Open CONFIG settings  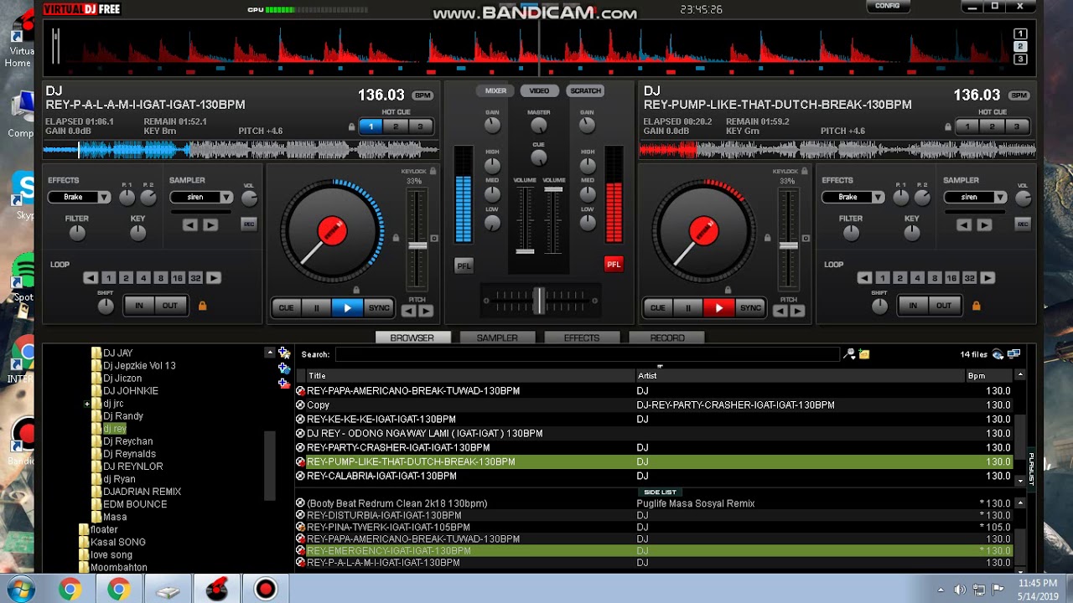pos(887,6)
